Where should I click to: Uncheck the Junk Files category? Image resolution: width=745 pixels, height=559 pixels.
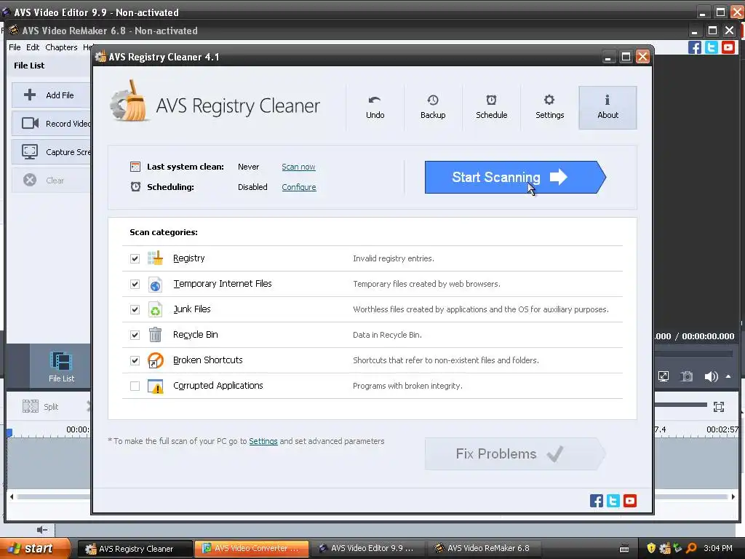(x=135, y=309)
